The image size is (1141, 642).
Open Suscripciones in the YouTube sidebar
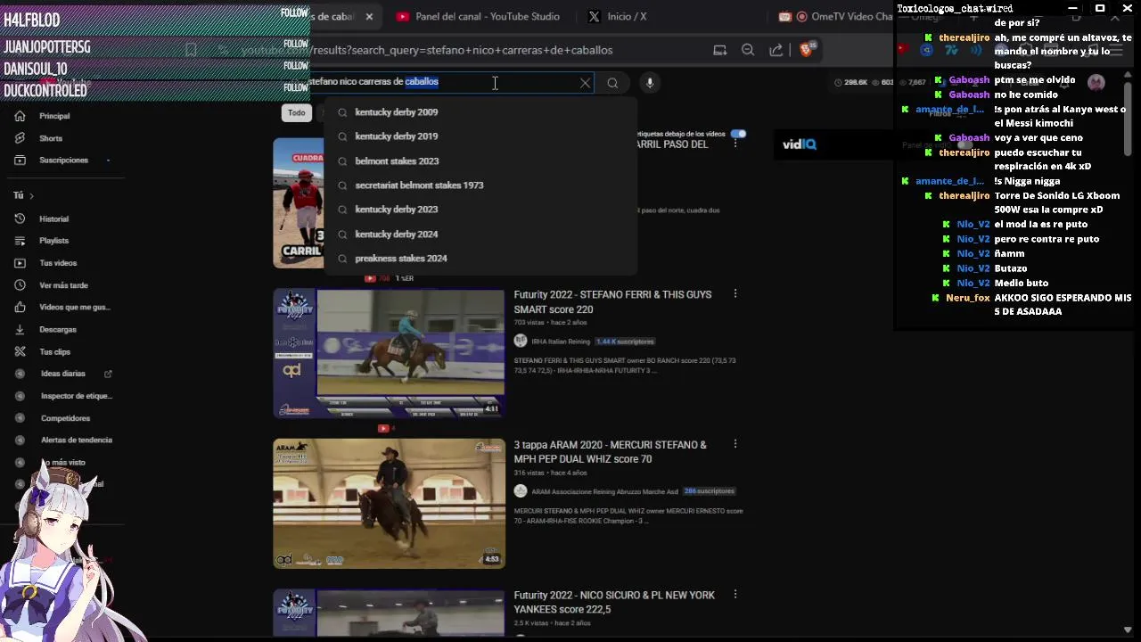pyautogui.click(x=63, y=160)
